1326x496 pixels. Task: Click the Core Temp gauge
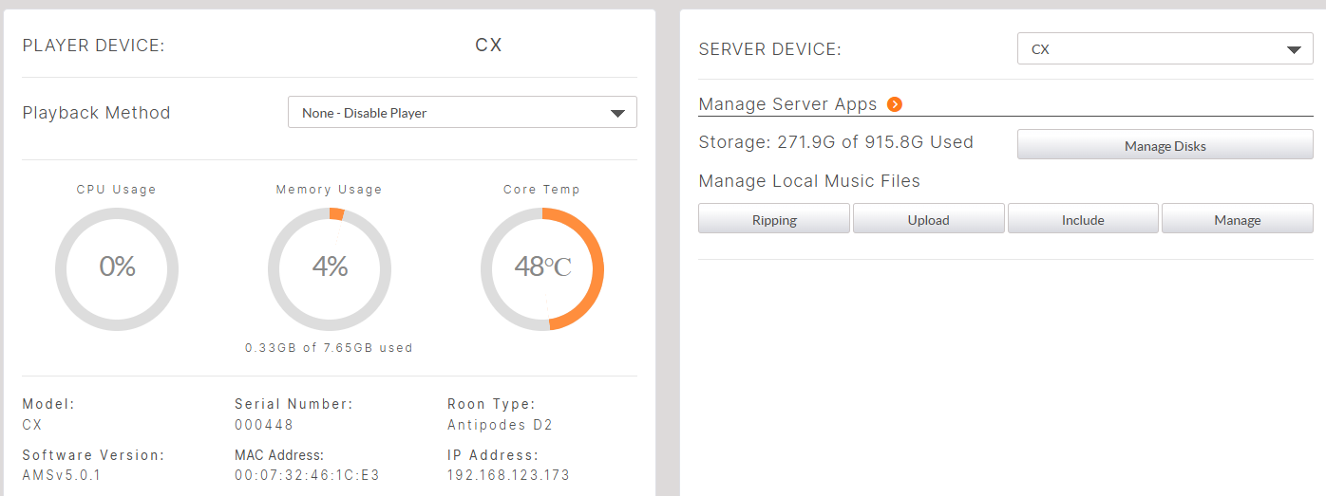(x=542, y=267)
